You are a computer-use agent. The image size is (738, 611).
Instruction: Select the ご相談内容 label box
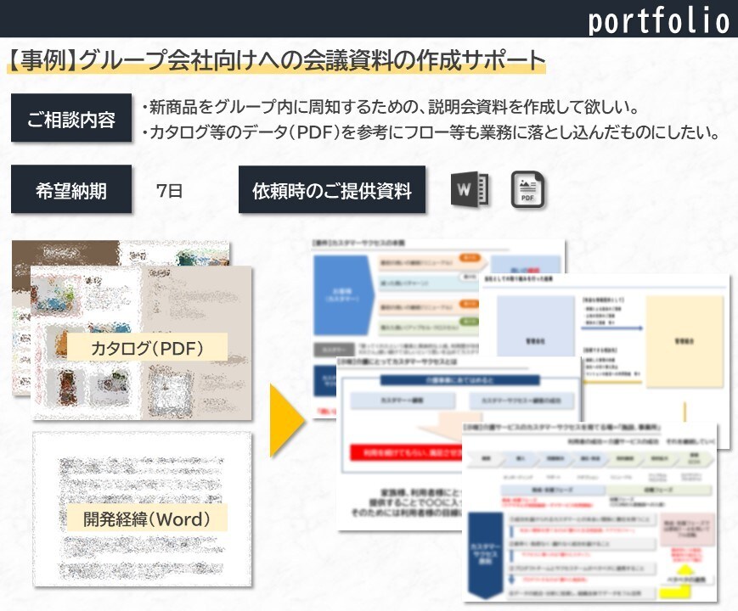71,118
